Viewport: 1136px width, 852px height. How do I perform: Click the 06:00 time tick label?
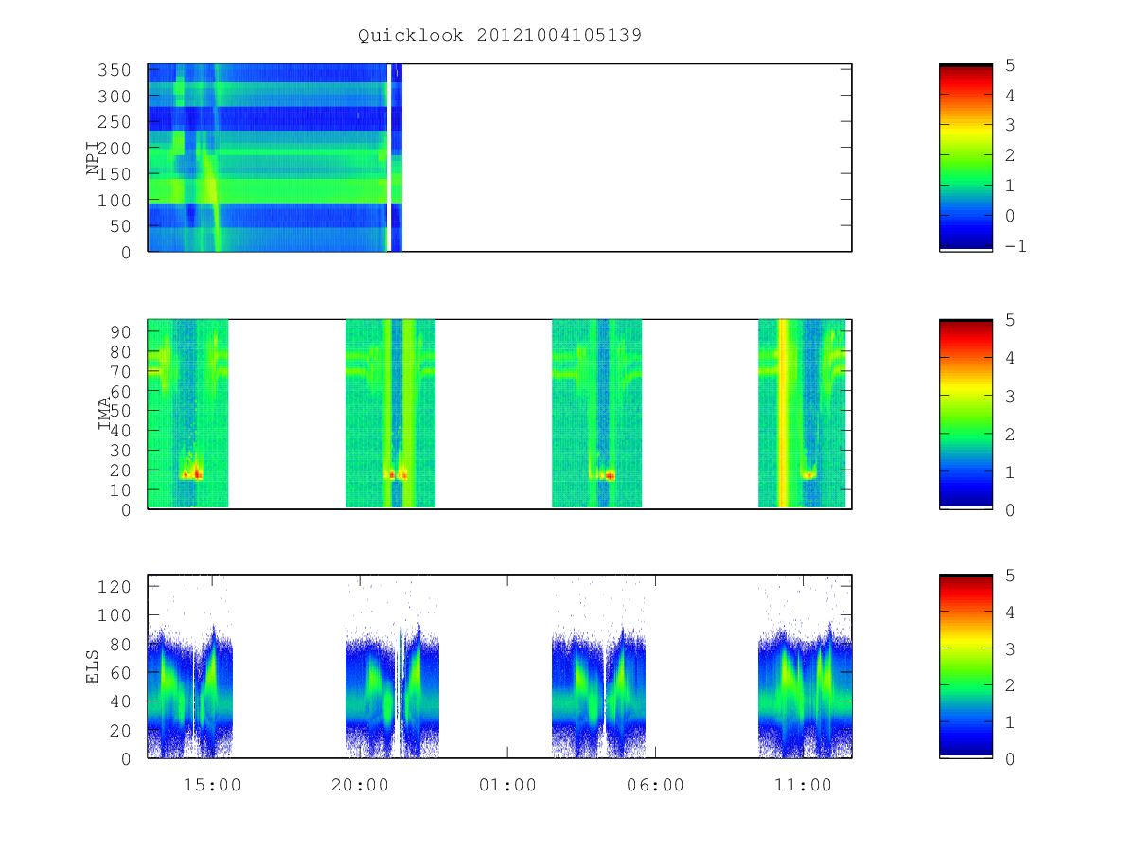(655, 785)
